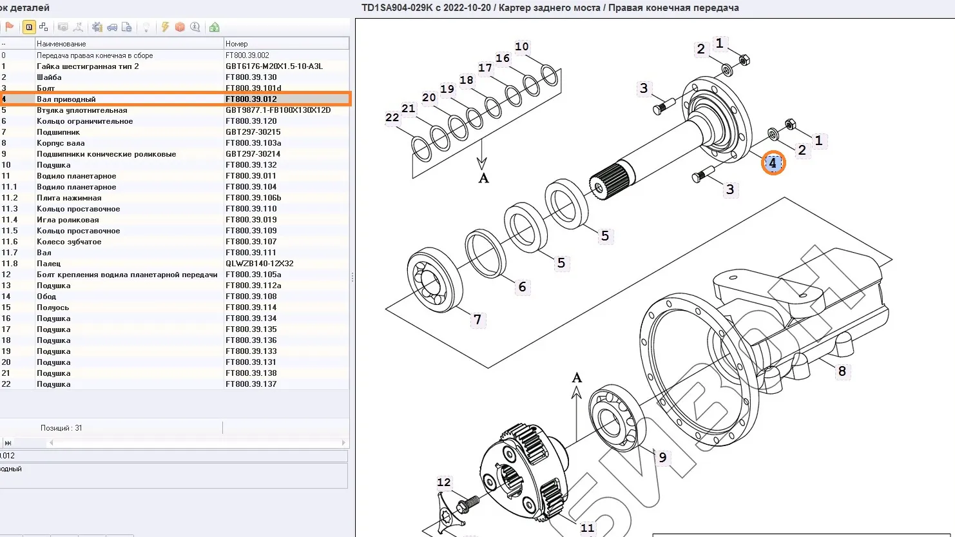This screenshot has width=955, height=537.
Task: Click the gear settings icon in toolbar
Action: (97, 27)
